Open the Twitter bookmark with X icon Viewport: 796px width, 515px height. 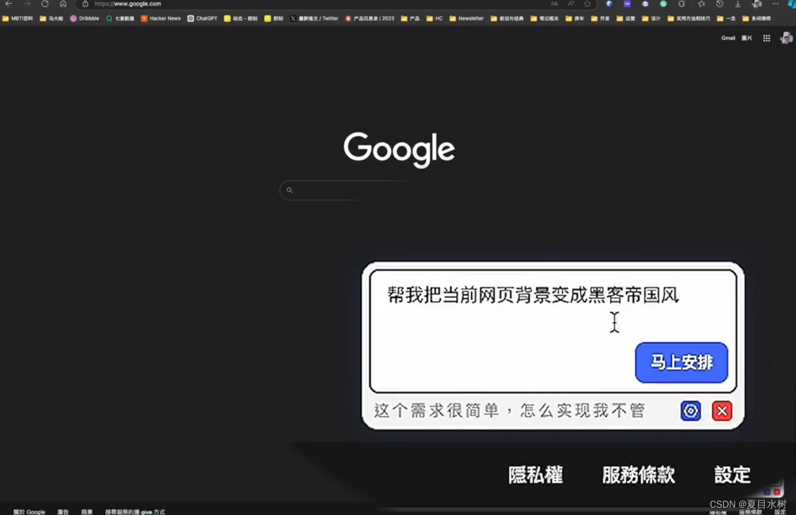(x=314, y=19)
